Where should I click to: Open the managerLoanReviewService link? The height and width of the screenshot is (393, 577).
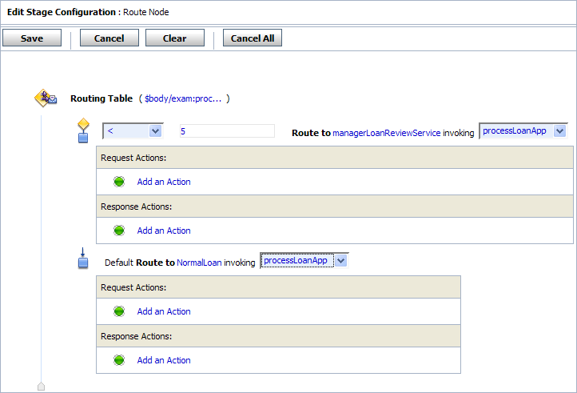pyautogui.click(x=386, y=133)
